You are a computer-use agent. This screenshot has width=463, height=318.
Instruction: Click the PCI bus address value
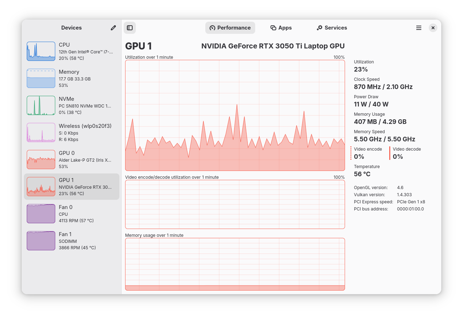point(410,209)
